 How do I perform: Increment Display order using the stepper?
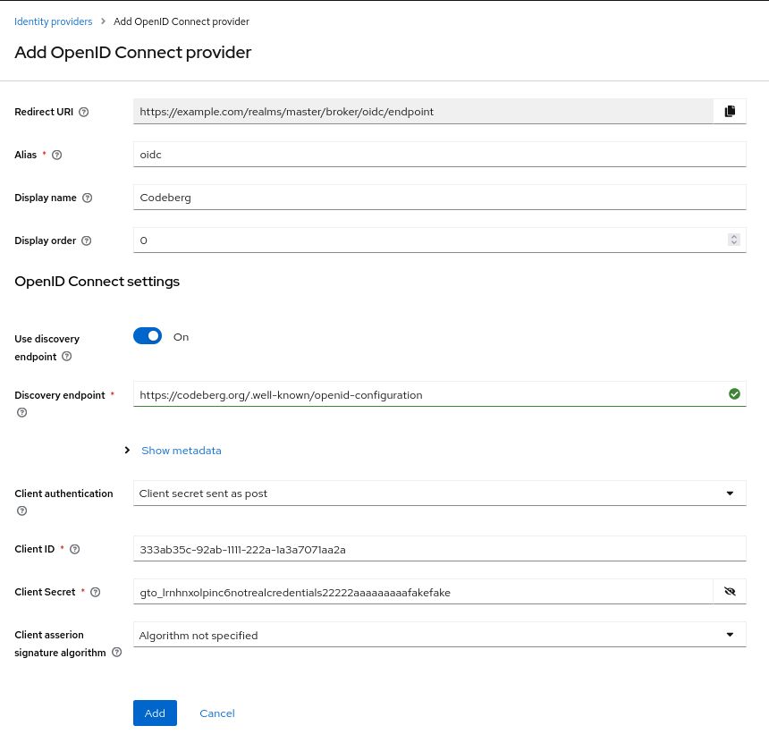(x=733, y=236)
